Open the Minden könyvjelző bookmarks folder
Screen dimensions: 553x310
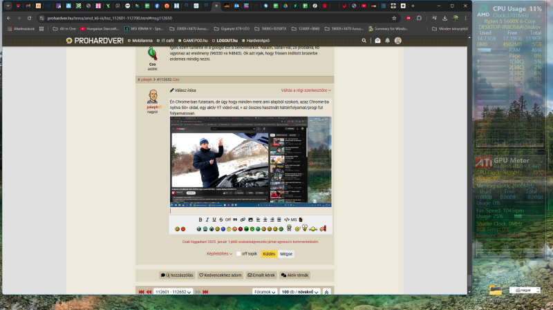click(x=450, y=29)
